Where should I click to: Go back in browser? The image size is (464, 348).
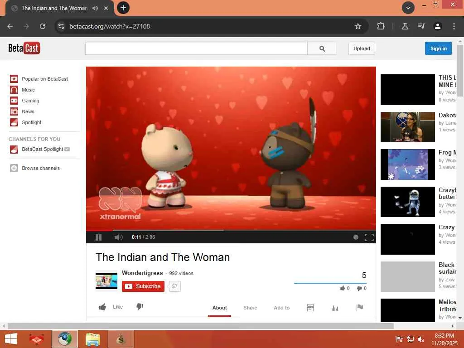(x=10, y=26)
